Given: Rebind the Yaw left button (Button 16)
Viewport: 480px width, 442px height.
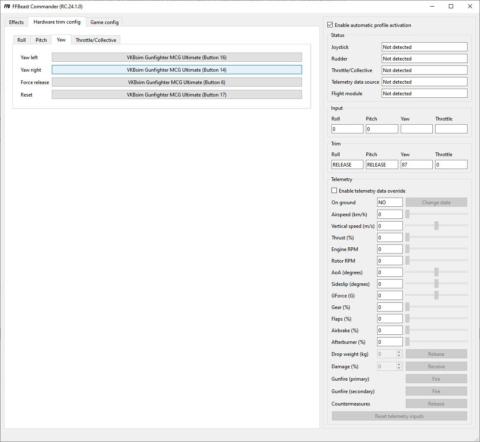Looking at the screenshot, I should (177, 58).
